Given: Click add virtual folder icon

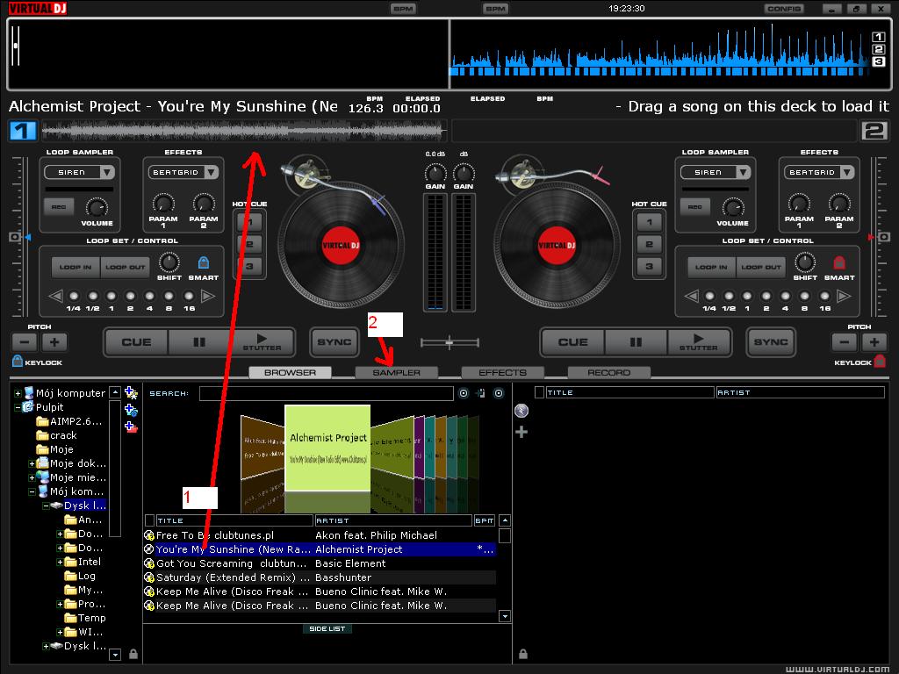Looking at the screenshot, I should click(x=131, y=393).
